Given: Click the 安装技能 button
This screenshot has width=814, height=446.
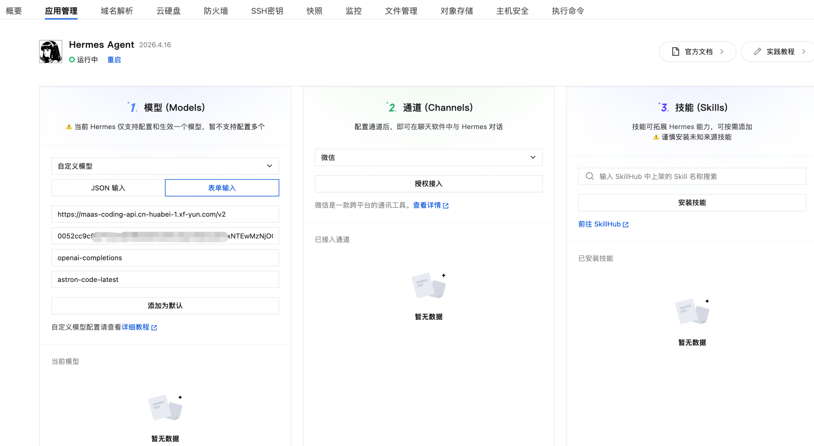Looking at the screenshot, I should pos(692,202).
